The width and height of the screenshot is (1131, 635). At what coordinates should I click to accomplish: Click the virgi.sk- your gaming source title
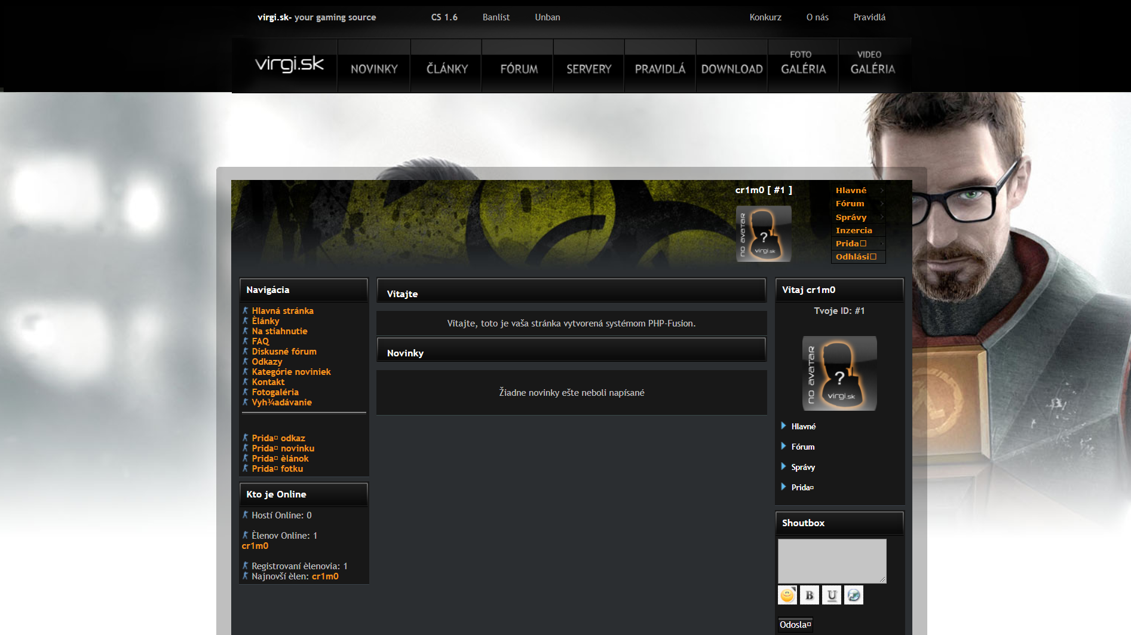point(317,17)
